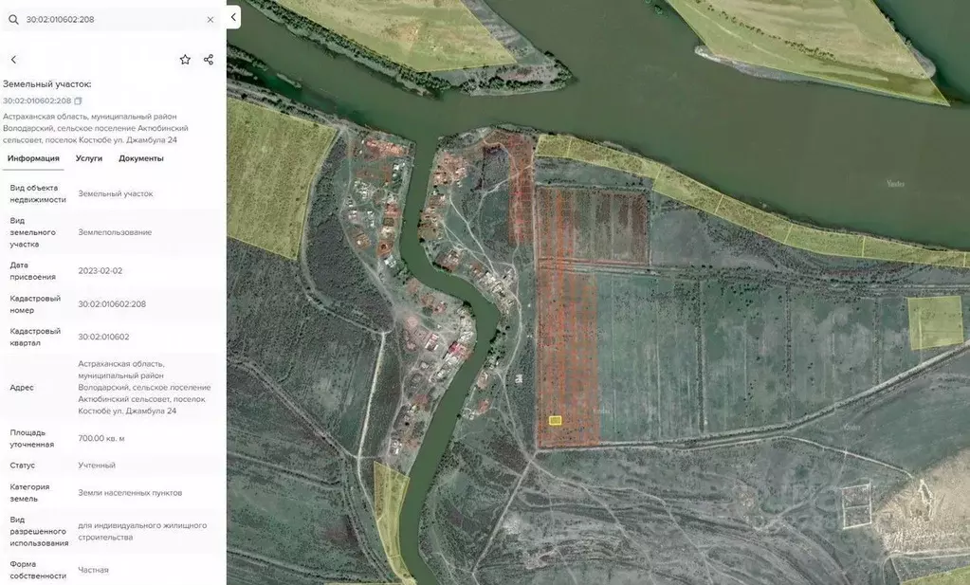Click the Кадастровый номер value in table

click(112, 304)
